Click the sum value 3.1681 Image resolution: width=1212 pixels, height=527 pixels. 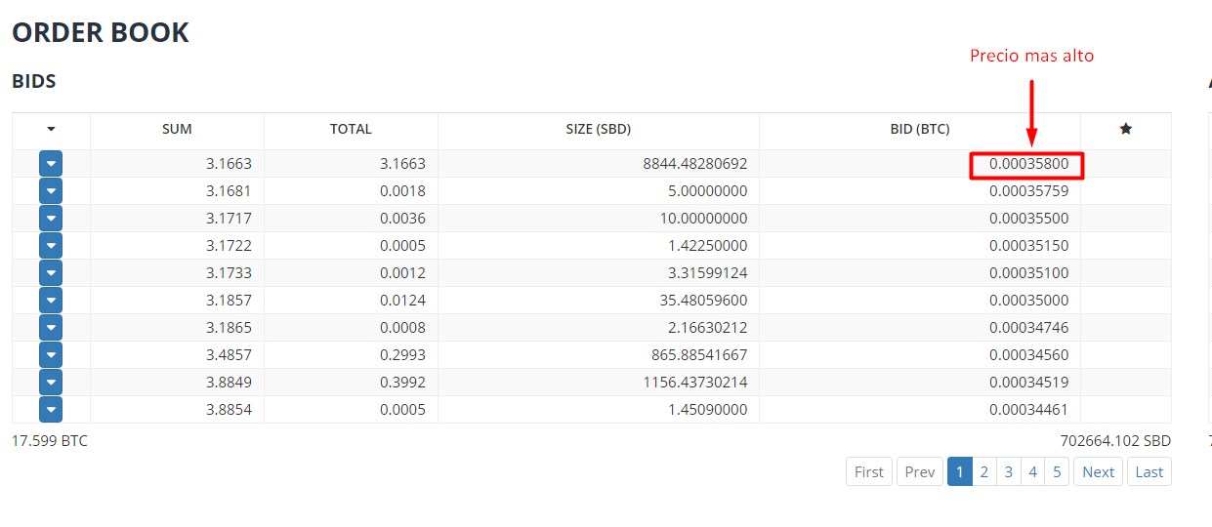(229, 191)
